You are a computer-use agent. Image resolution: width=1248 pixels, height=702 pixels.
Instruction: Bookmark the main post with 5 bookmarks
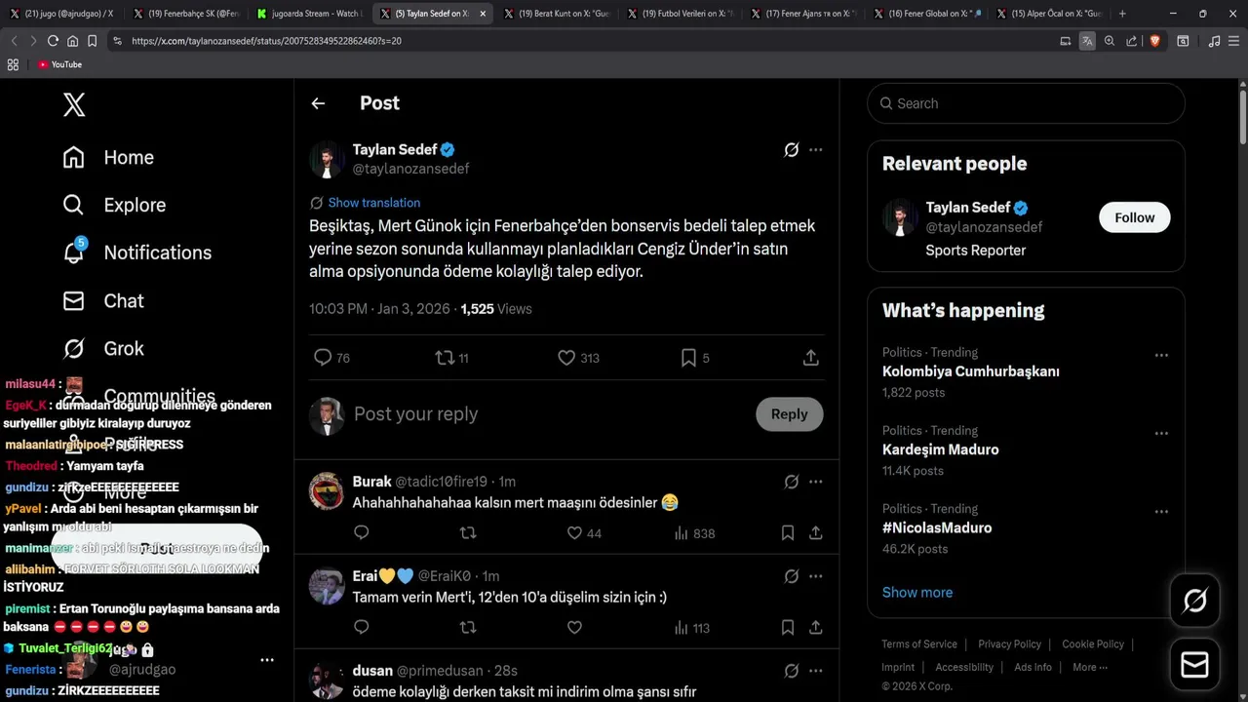coord(688,358)
